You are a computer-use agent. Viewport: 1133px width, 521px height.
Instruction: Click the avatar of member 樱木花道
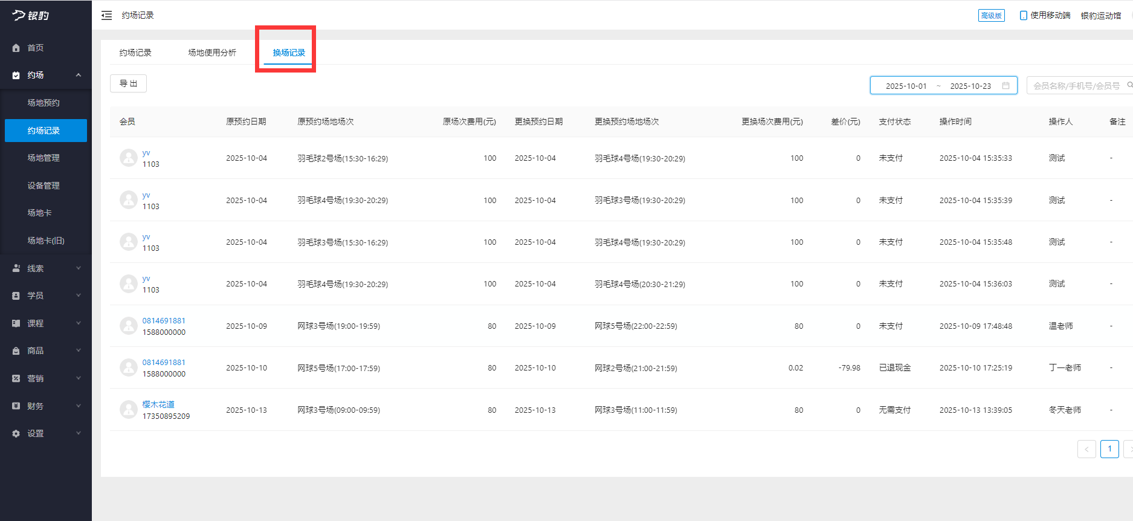tap(129, 410)
